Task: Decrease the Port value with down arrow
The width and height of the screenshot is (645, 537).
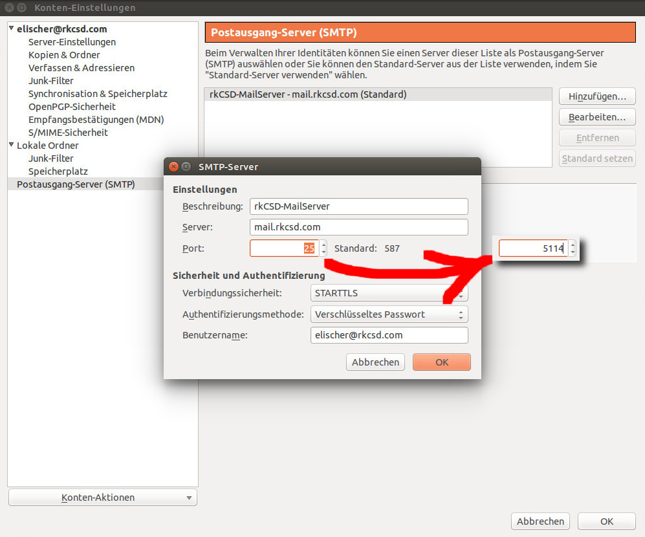Action: pyautogui.click(x=323, y=252)
